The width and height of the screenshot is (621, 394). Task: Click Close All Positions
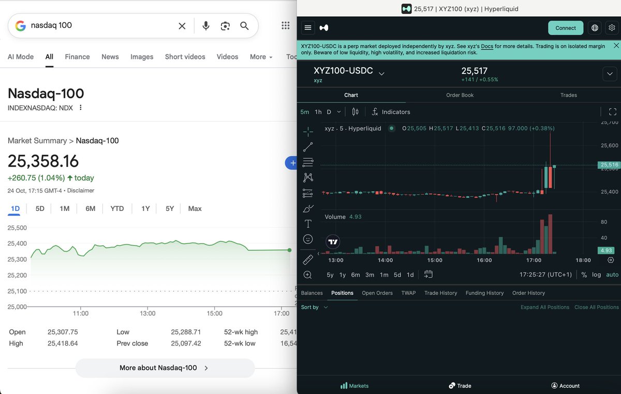point(597,307)
